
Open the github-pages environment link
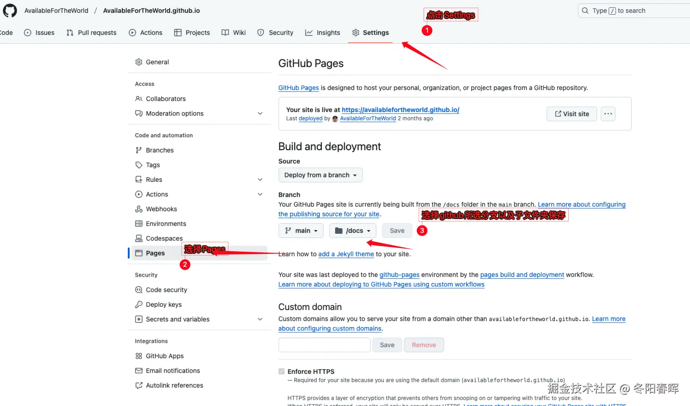coord(399,275)
